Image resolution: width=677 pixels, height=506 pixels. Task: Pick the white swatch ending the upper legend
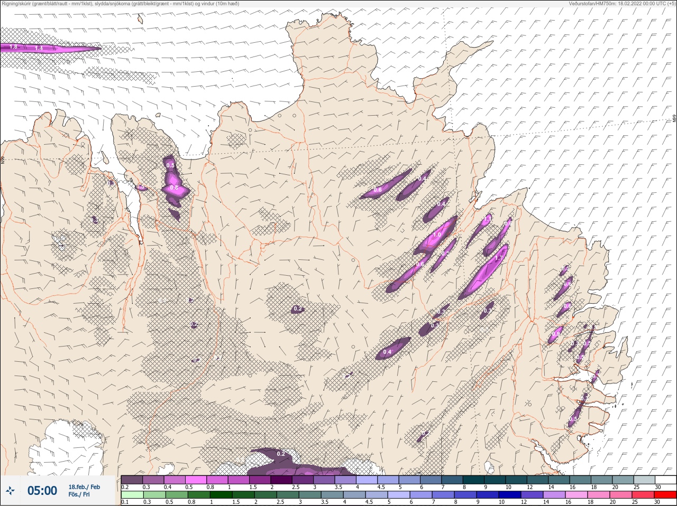[x=665, y=480]
